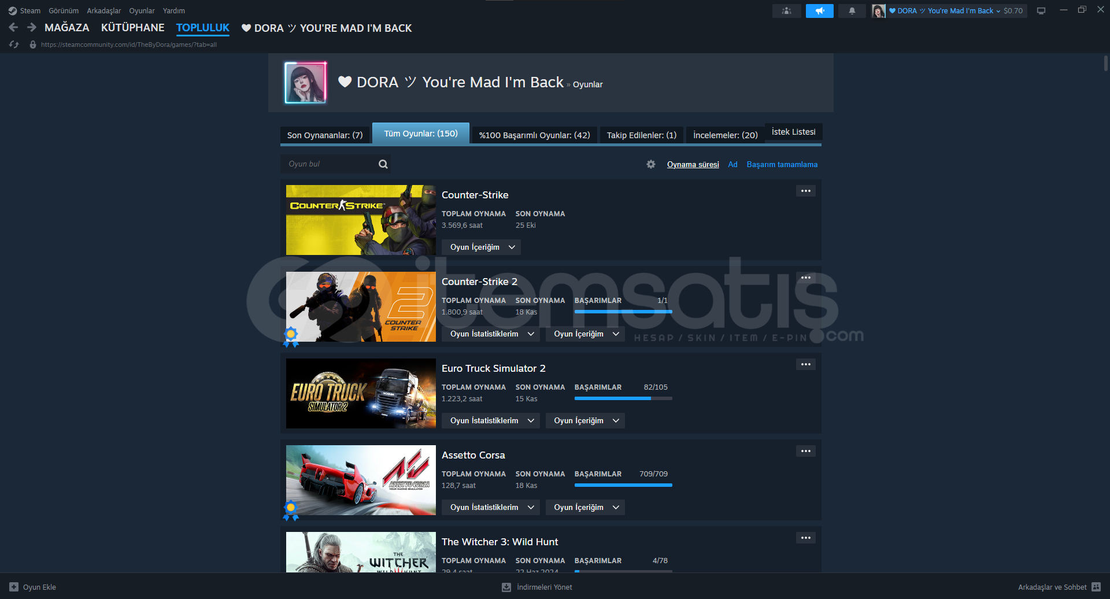This screenshot has height=599, width=1110.
Task: Open the Arkadaşlar menu
Action: click(x=104, y=11)
